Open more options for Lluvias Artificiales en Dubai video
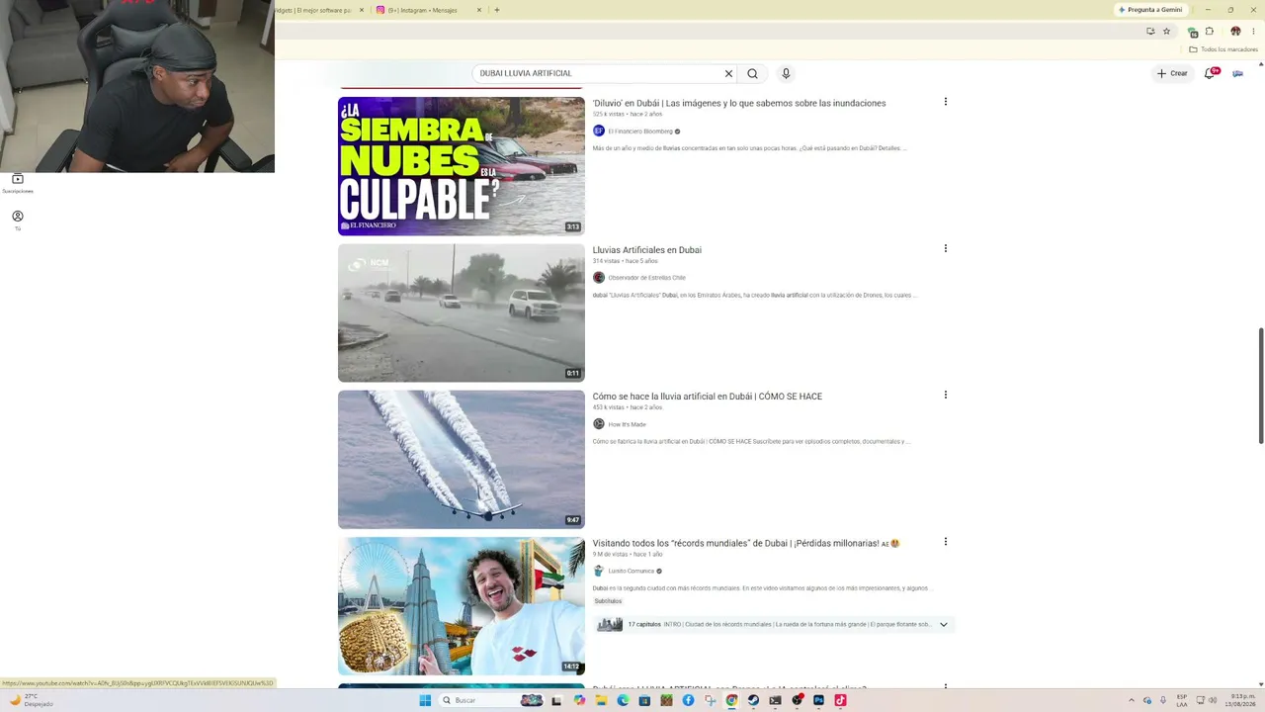 tap(946, 248)
